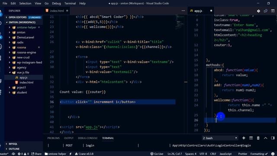Image resolution: width=277 pixels, height=156 pixels.
Task: Place cursor on line 26 in app.js
Action: pos(240,120)
